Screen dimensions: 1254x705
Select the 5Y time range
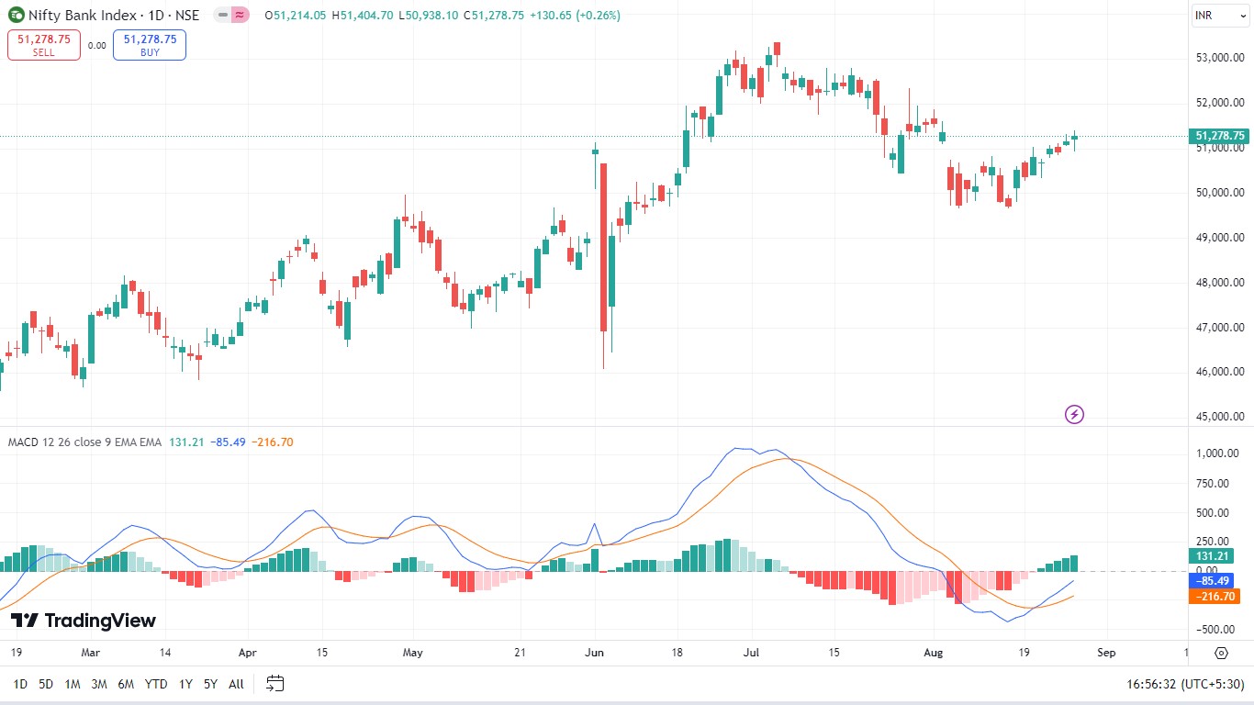pos(210,684)
